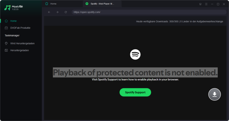This screenshot has height=121, width=229.
Task: Click the Home house icon in sidebar
Action: (x=6, y=21)
